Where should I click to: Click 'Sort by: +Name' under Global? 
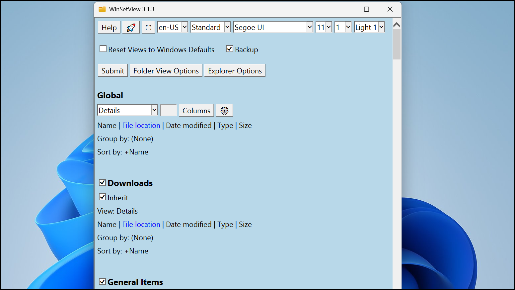pyautogui.click(x=123, y=152)
